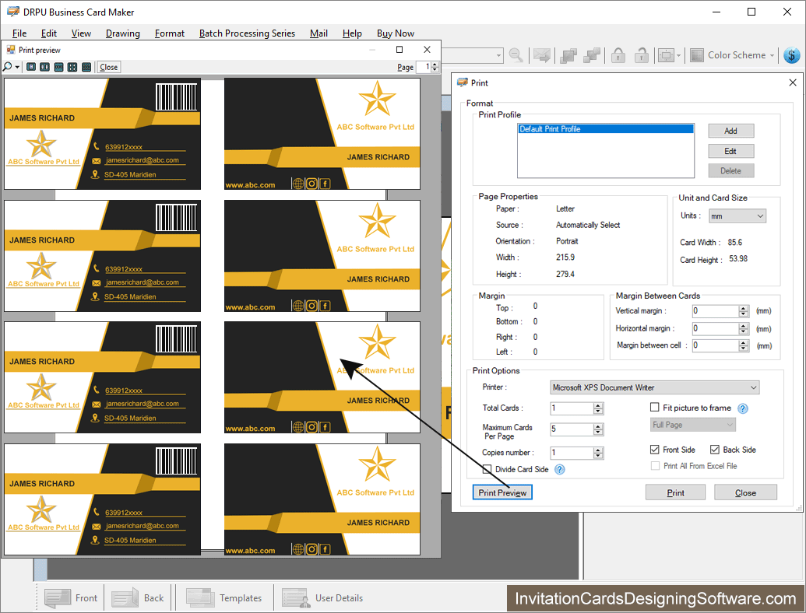
Task: Click the Vertical margin input field
Action: click(x=715, y=311)
